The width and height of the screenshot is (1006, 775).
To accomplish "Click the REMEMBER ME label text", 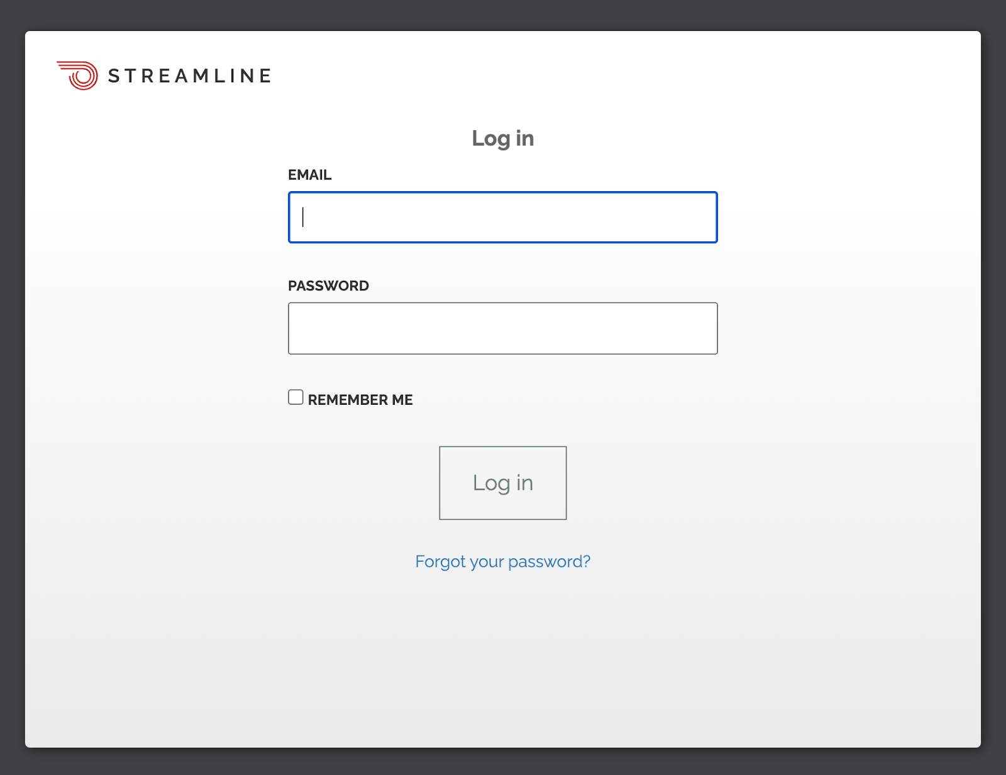I will click(360, 399).
